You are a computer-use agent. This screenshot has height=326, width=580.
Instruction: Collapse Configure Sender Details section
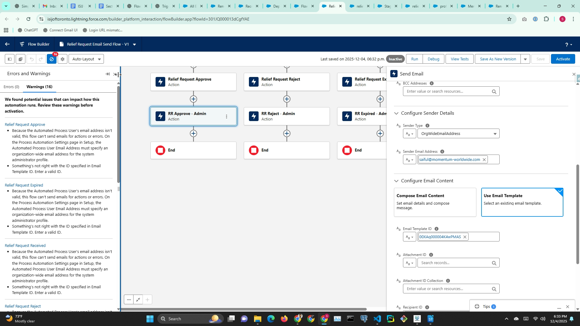[396, 113]
